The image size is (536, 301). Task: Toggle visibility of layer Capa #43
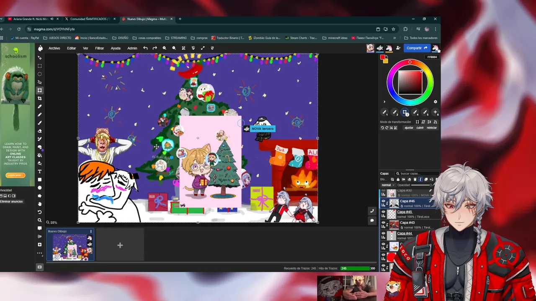[383, 223]
